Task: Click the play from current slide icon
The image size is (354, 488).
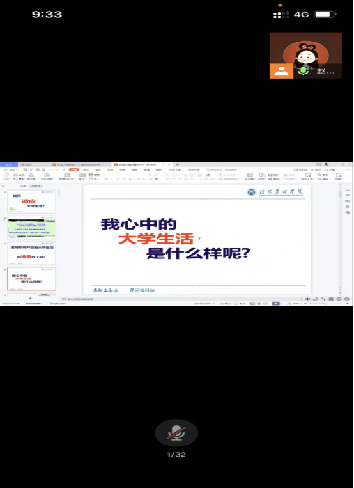Action: [x=47, y=175]
